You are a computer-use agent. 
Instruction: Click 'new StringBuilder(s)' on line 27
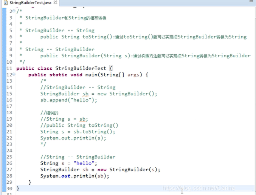(127, 170)
